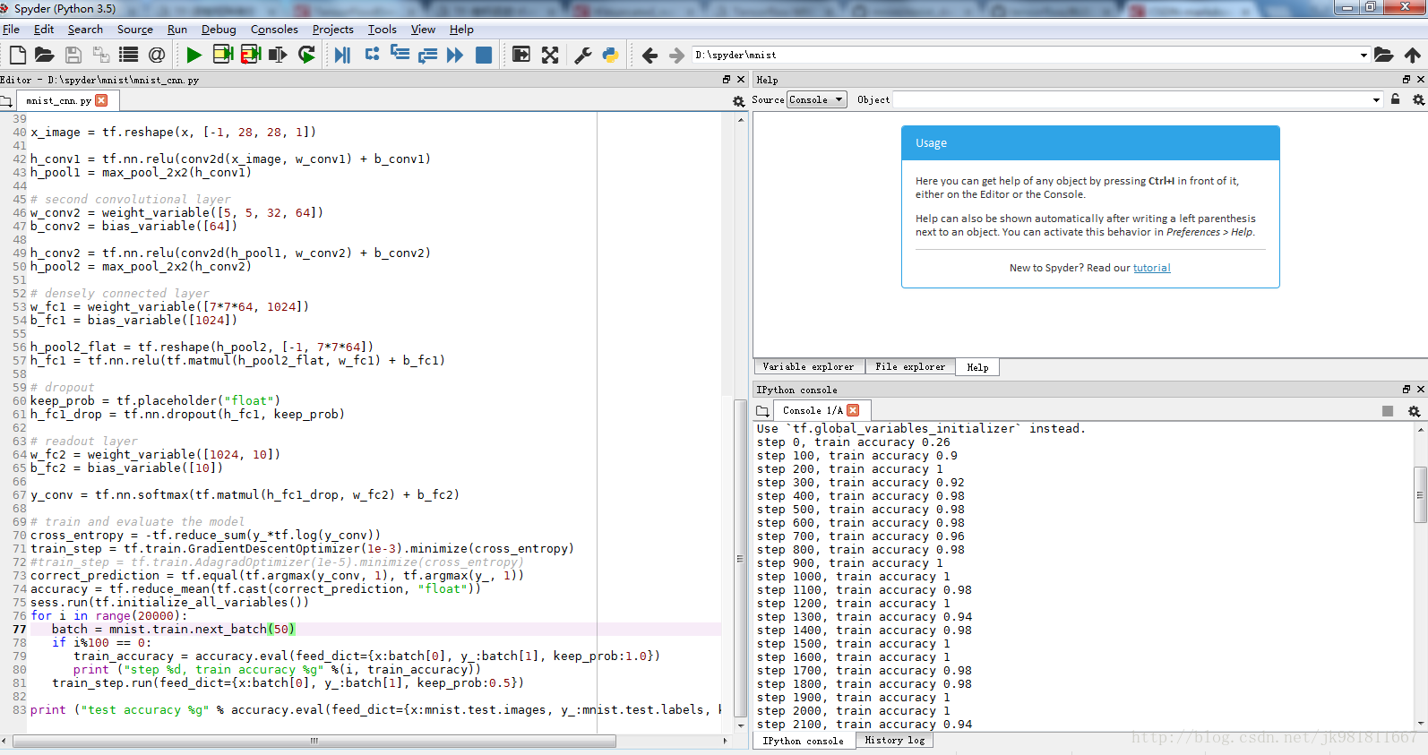Click the working directory path field
This screenshot has height=755, width=1428.
(1025, 55)
